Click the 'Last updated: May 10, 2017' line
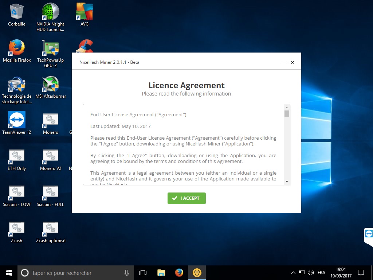373x280 pixels. pos(120,127)
